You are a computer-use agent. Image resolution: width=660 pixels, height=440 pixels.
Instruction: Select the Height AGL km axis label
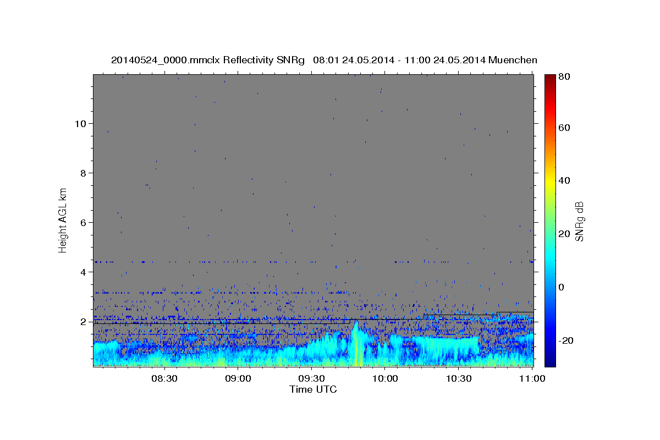pos(63,220)
